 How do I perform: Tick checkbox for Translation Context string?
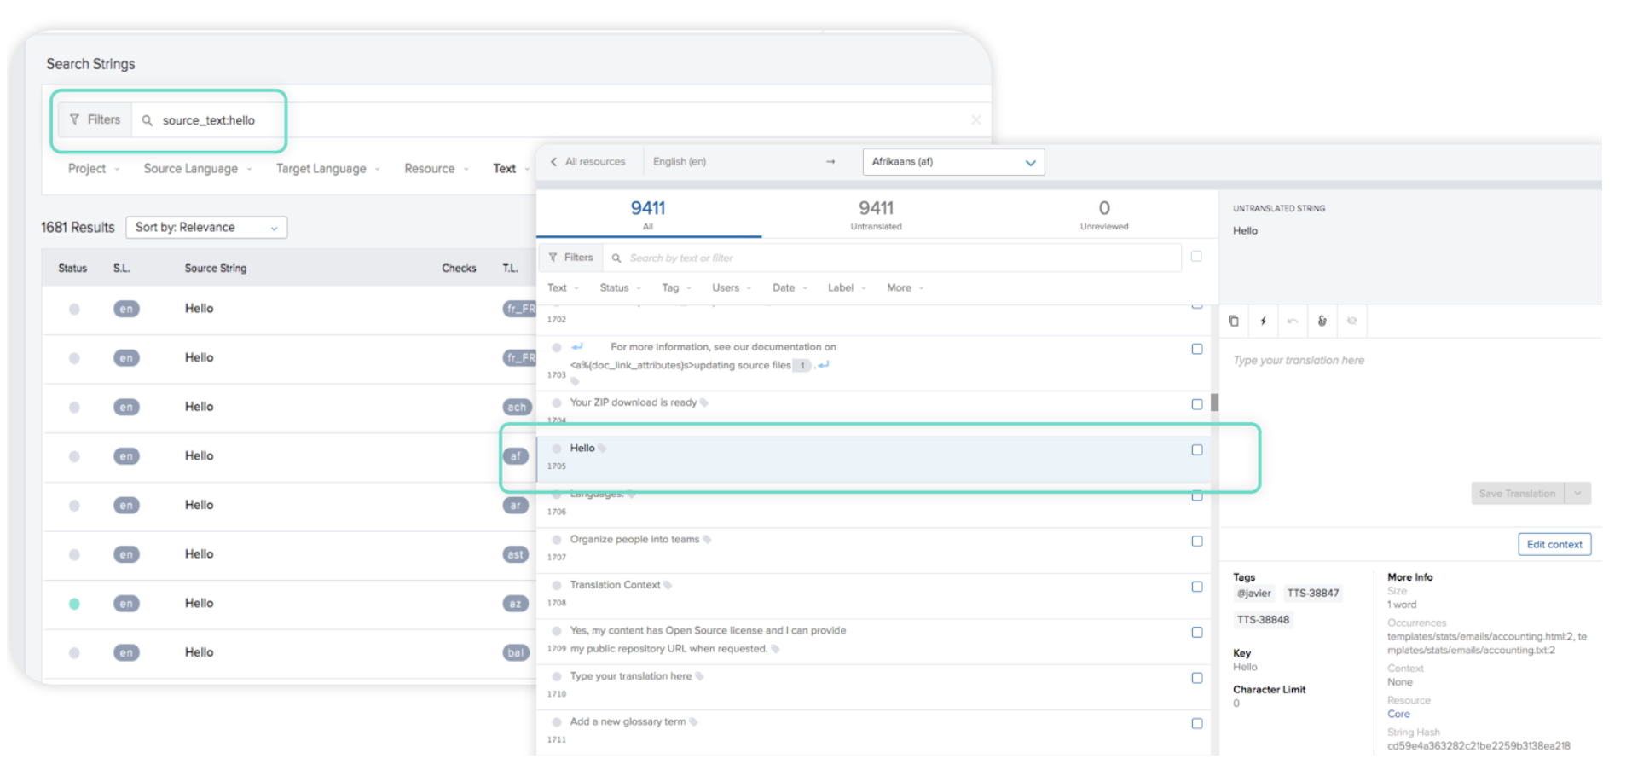tap(1197, 588)
